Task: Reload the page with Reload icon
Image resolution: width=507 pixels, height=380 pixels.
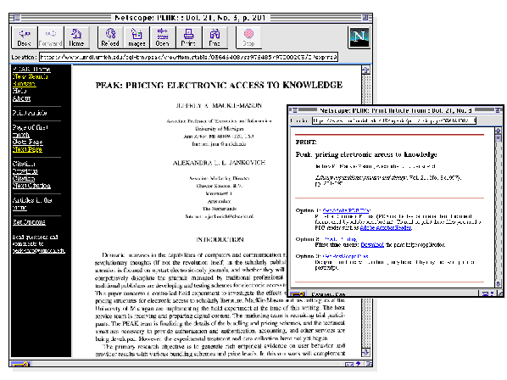Action: coord(110,37)
